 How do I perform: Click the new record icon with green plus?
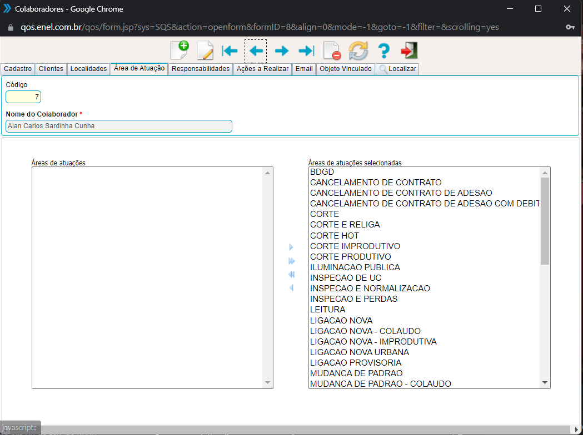click(x=179, y=50)
